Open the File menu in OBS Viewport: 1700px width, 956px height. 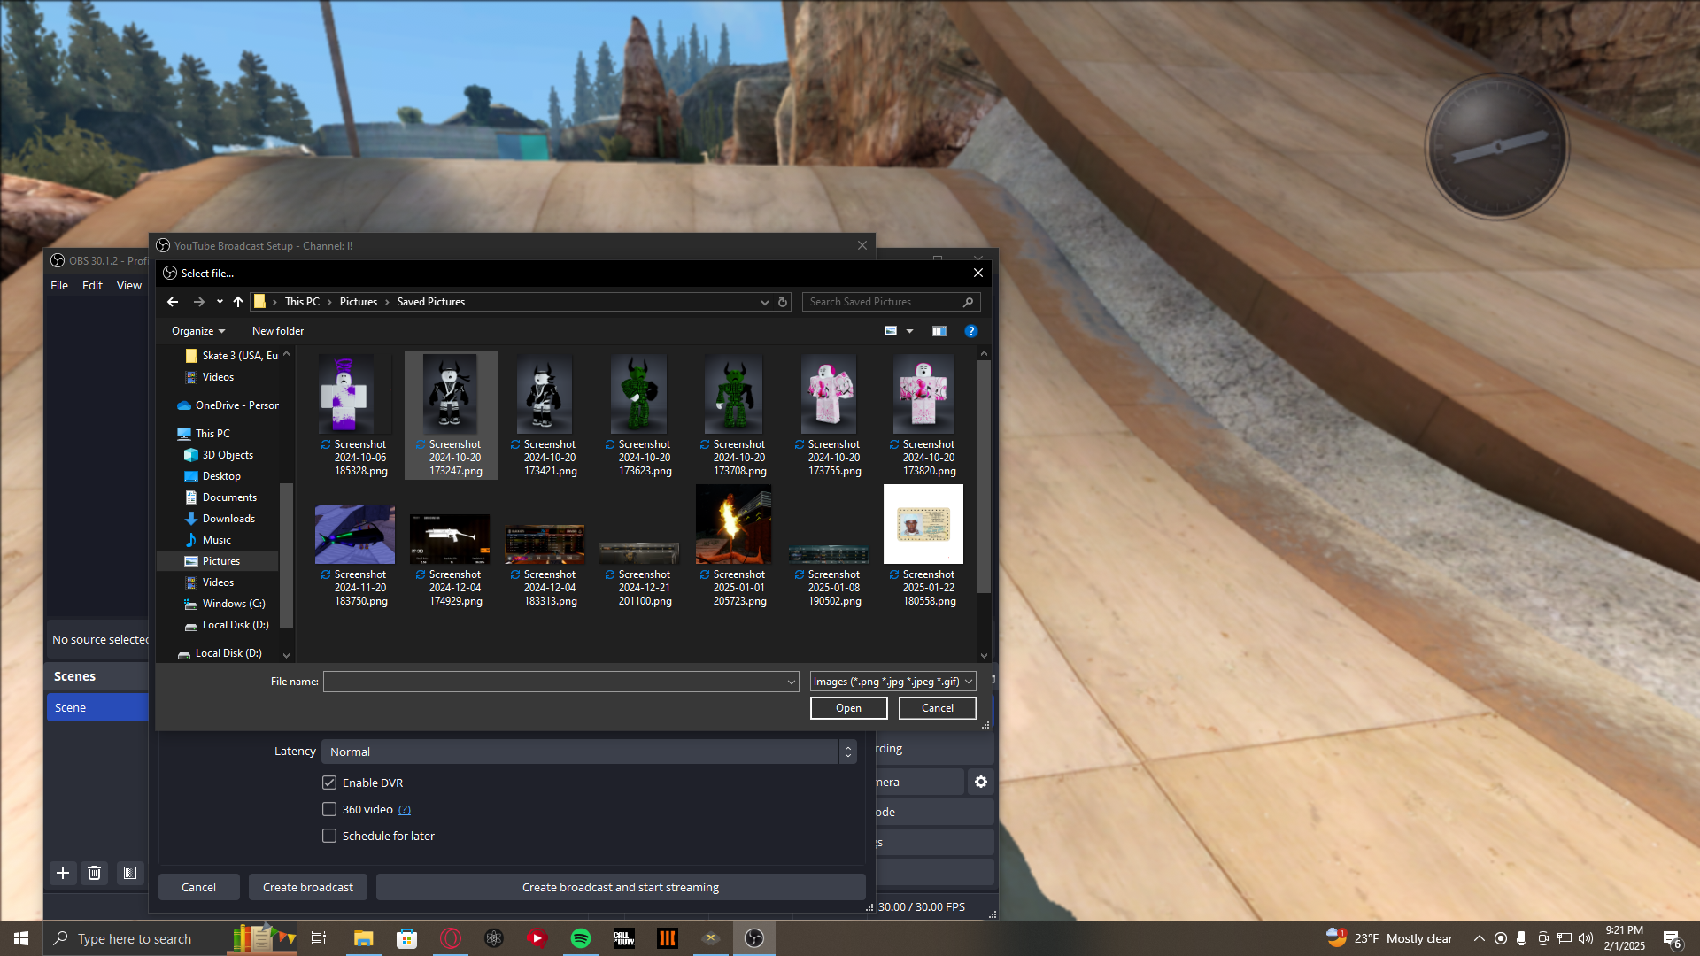coord(59,285)
